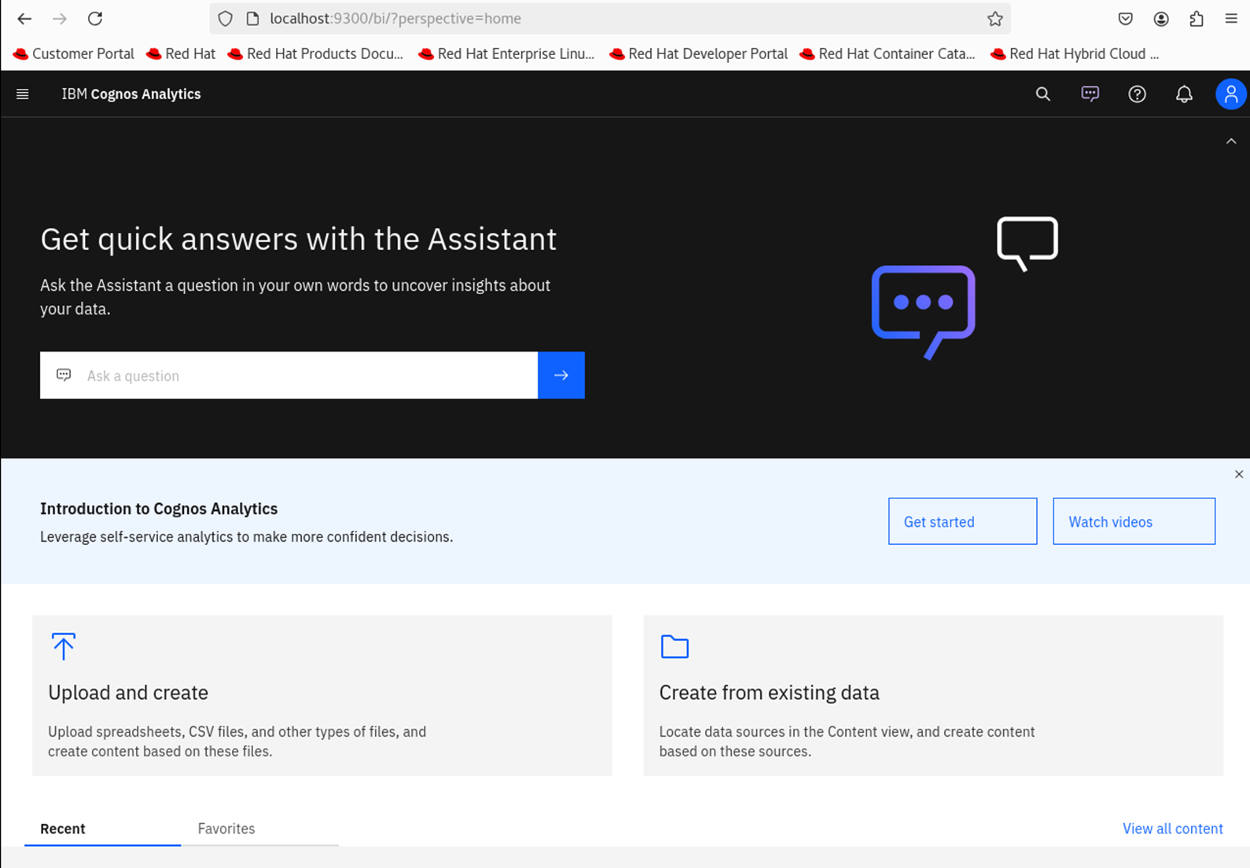Click the localhost URL address bar
Screen dimensions: 1250x868
pos(609,19)
